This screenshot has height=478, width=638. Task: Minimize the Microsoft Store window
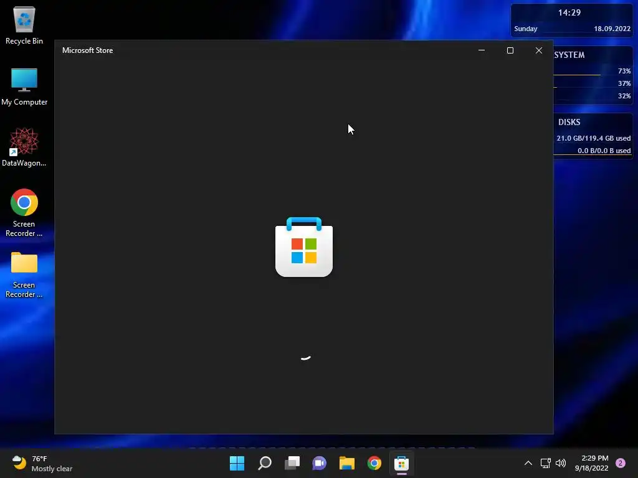point(482,50)
